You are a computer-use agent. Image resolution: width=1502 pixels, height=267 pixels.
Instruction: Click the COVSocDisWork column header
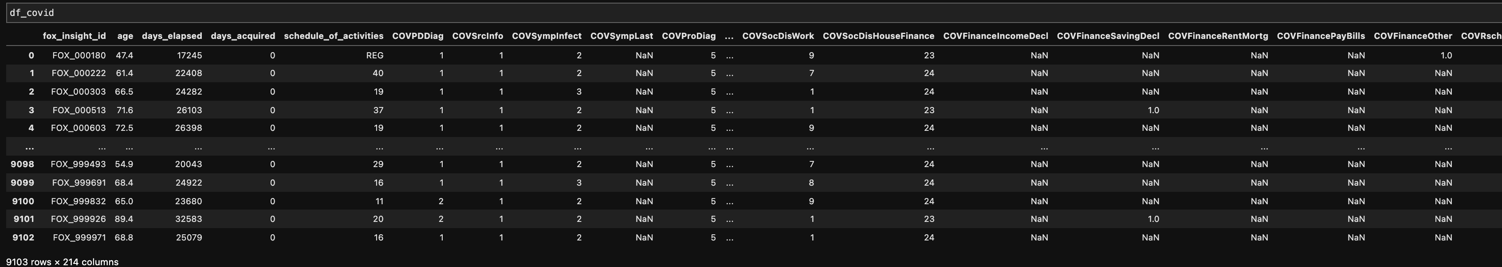click(x=778, y=36)
